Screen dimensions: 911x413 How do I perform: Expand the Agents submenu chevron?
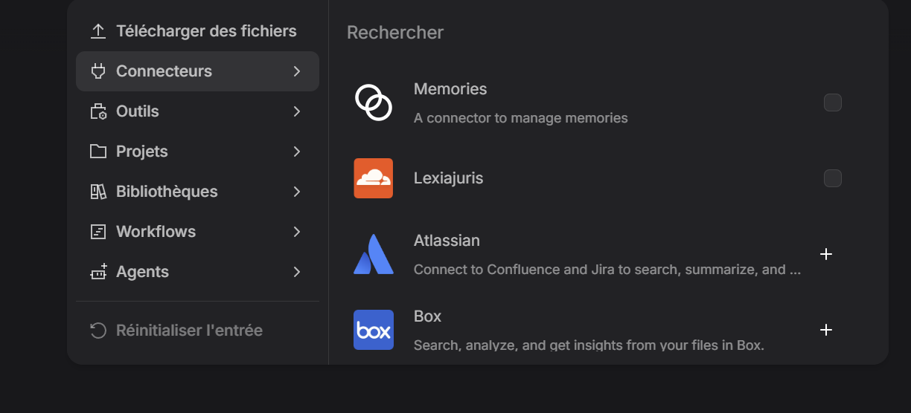(297, 272)
